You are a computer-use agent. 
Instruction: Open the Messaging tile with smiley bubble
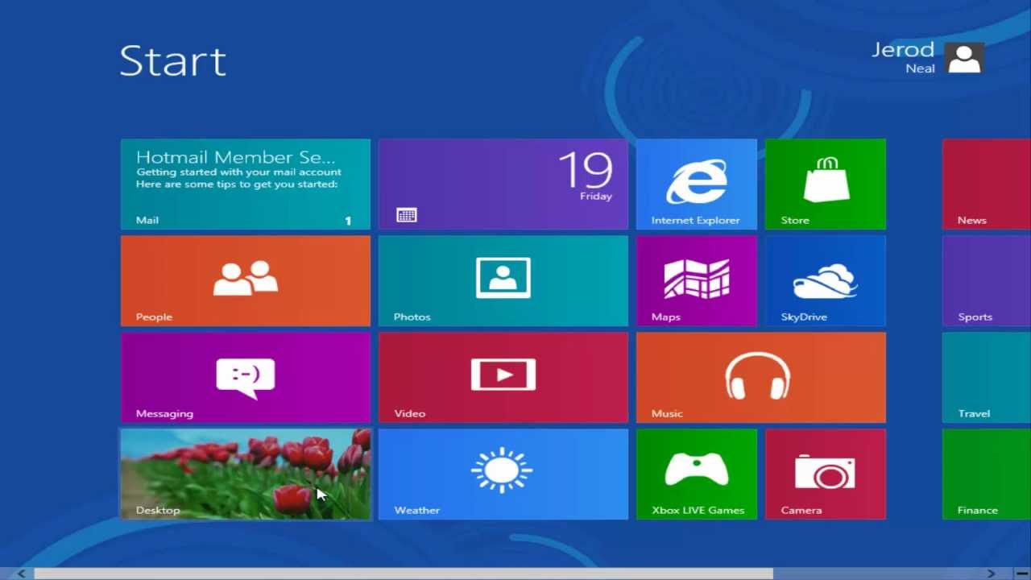(246, 378)
